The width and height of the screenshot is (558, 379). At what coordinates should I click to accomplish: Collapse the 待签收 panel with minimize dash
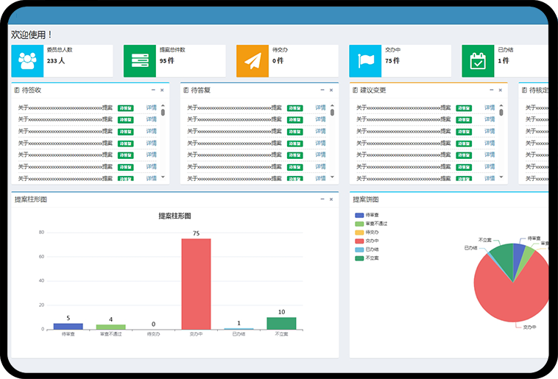click(153, 90)
